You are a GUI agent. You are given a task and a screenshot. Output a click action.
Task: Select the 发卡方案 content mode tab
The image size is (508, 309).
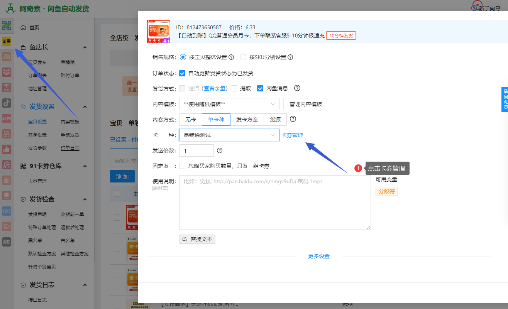pyautogui.click(x=247, y=120)
